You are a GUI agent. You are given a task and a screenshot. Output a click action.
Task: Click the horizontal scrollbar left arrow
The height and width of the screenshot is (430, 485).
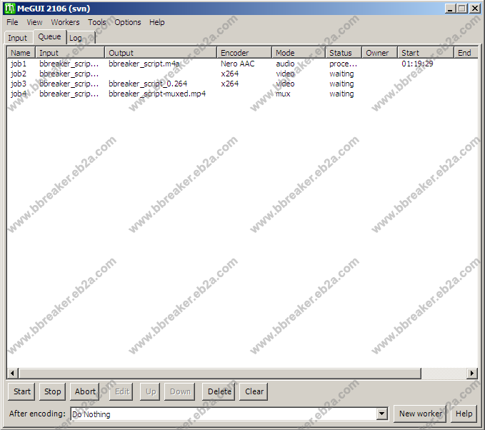tap(12, 374)
